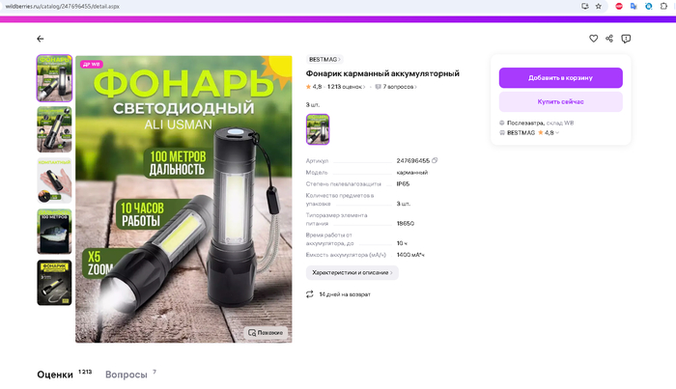Go back using the left arrow icon
This screenshot has height=389, width=676.
(x=41, y=39)
